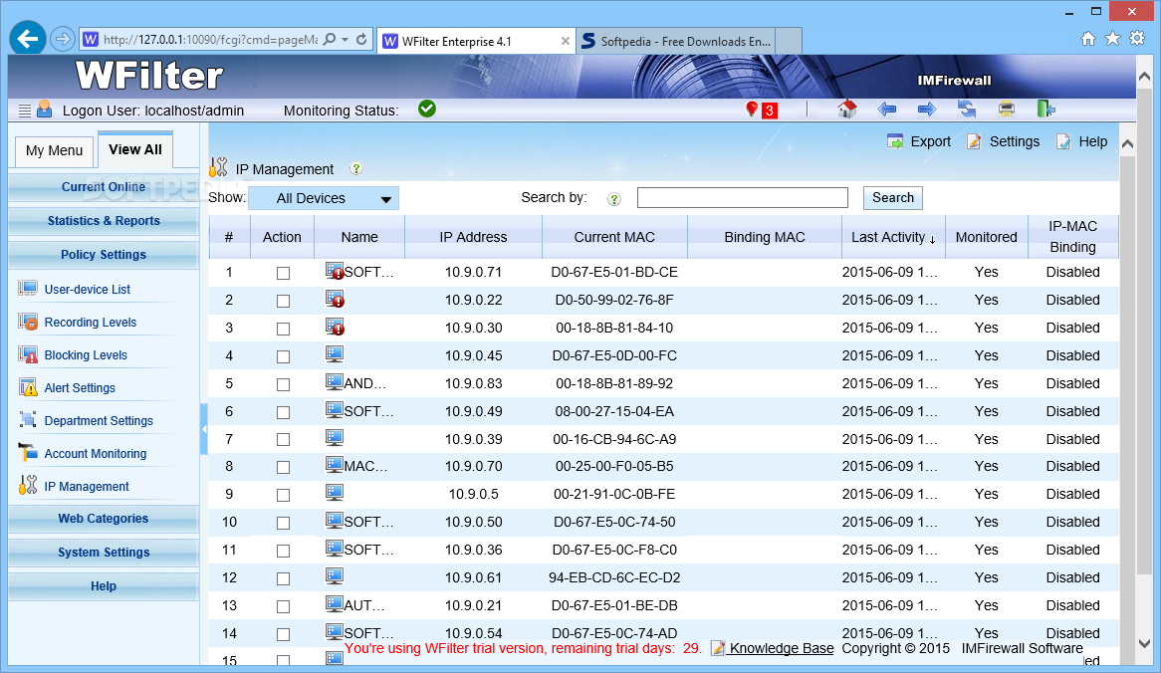
Task: Click the blue back arrow in the WFilter toolbar
Action: (x=886, y=110)
